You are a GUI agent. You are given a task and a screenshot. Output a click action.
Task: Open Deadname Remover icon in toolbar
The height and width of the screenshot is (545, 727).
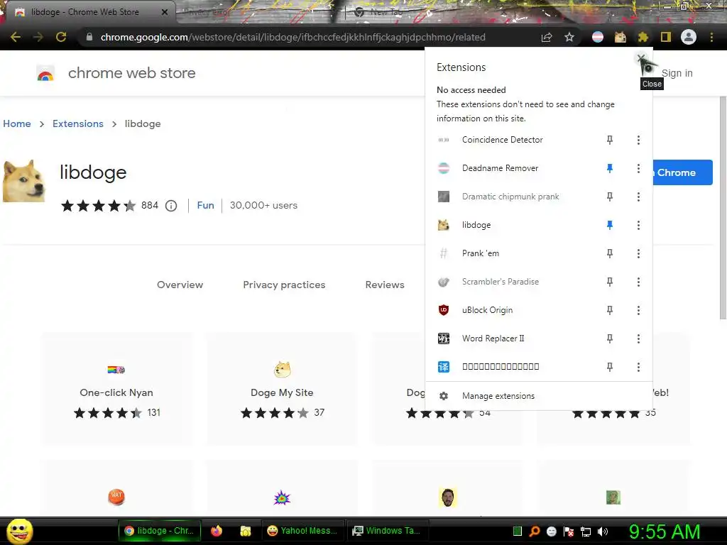[x=598, y=37]
